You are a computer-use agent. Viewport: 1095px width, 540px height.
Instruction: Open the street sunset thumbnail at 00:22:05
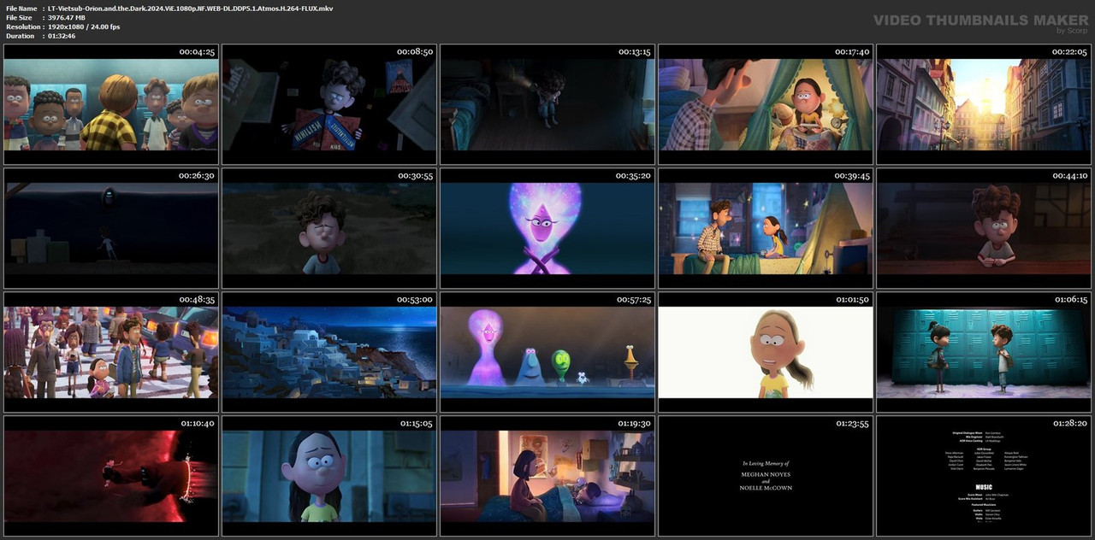tap(984, 104)
